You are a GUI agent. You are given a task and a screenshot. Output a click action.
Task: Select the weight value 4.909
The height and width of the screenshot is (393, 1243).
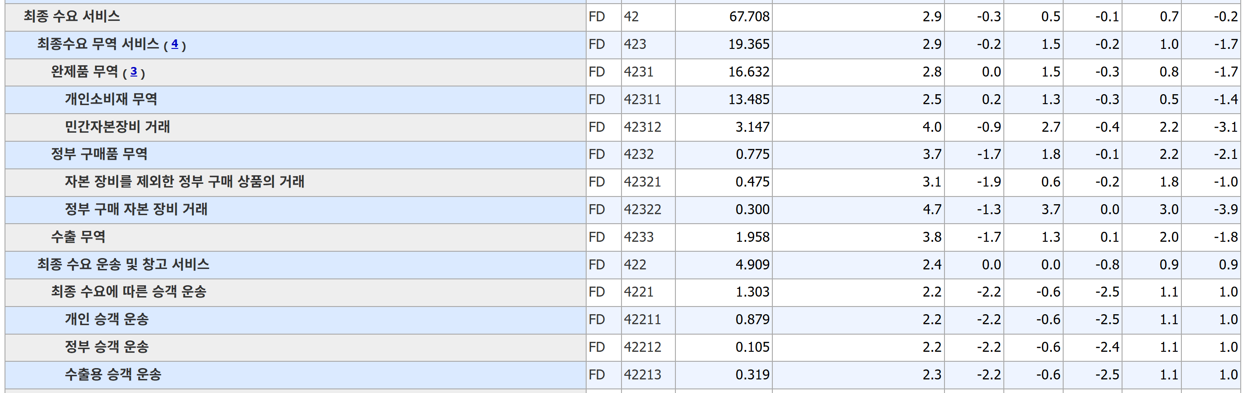click(752, 264)
